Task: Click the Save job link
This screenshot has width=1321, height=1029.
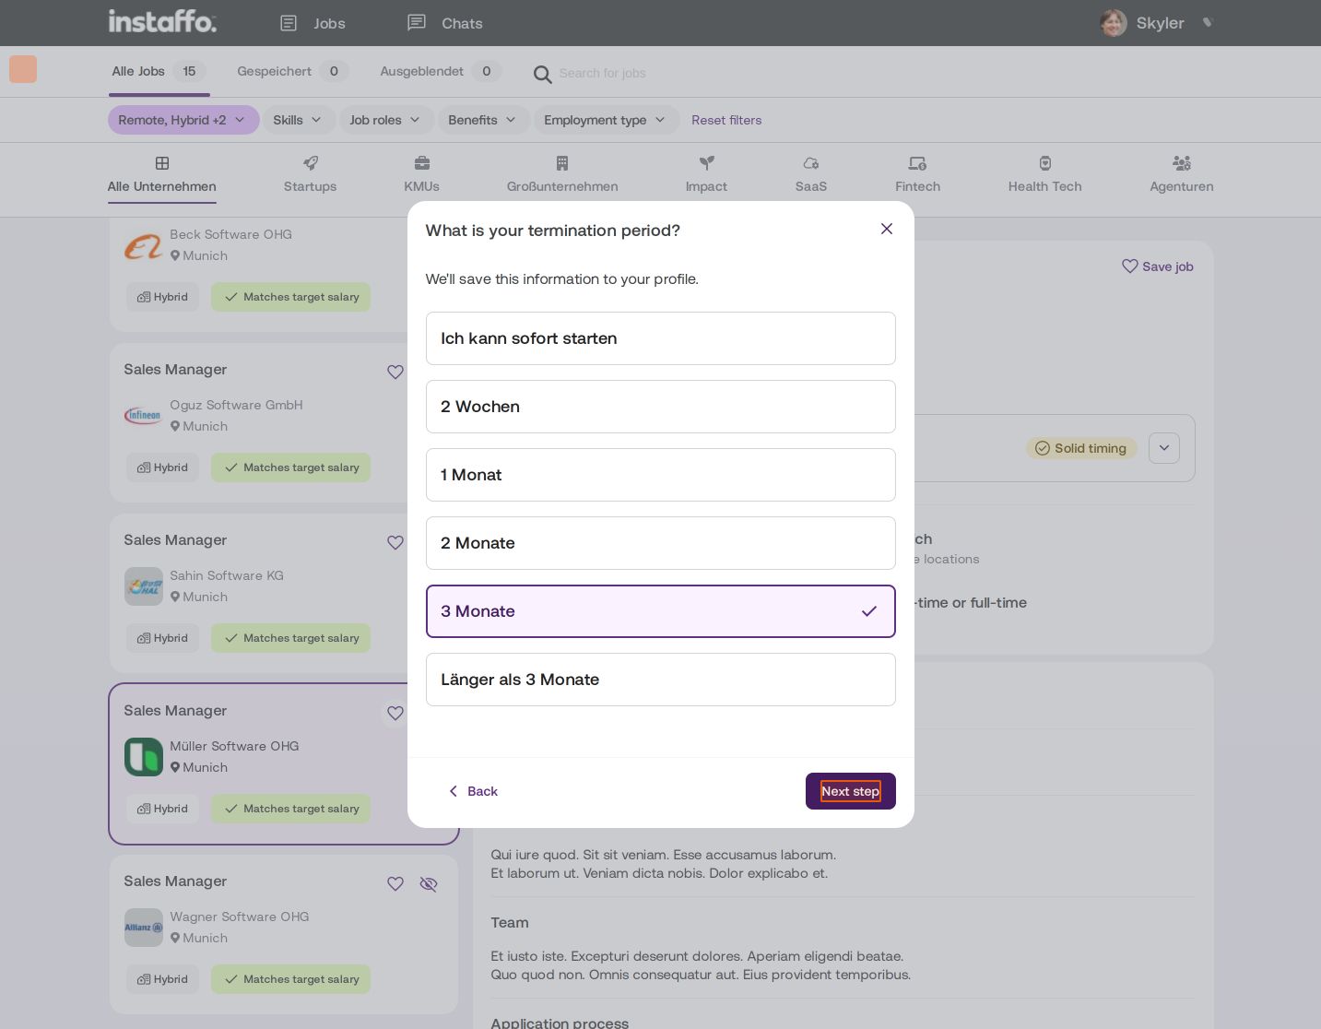Action: coord(1158,266)
